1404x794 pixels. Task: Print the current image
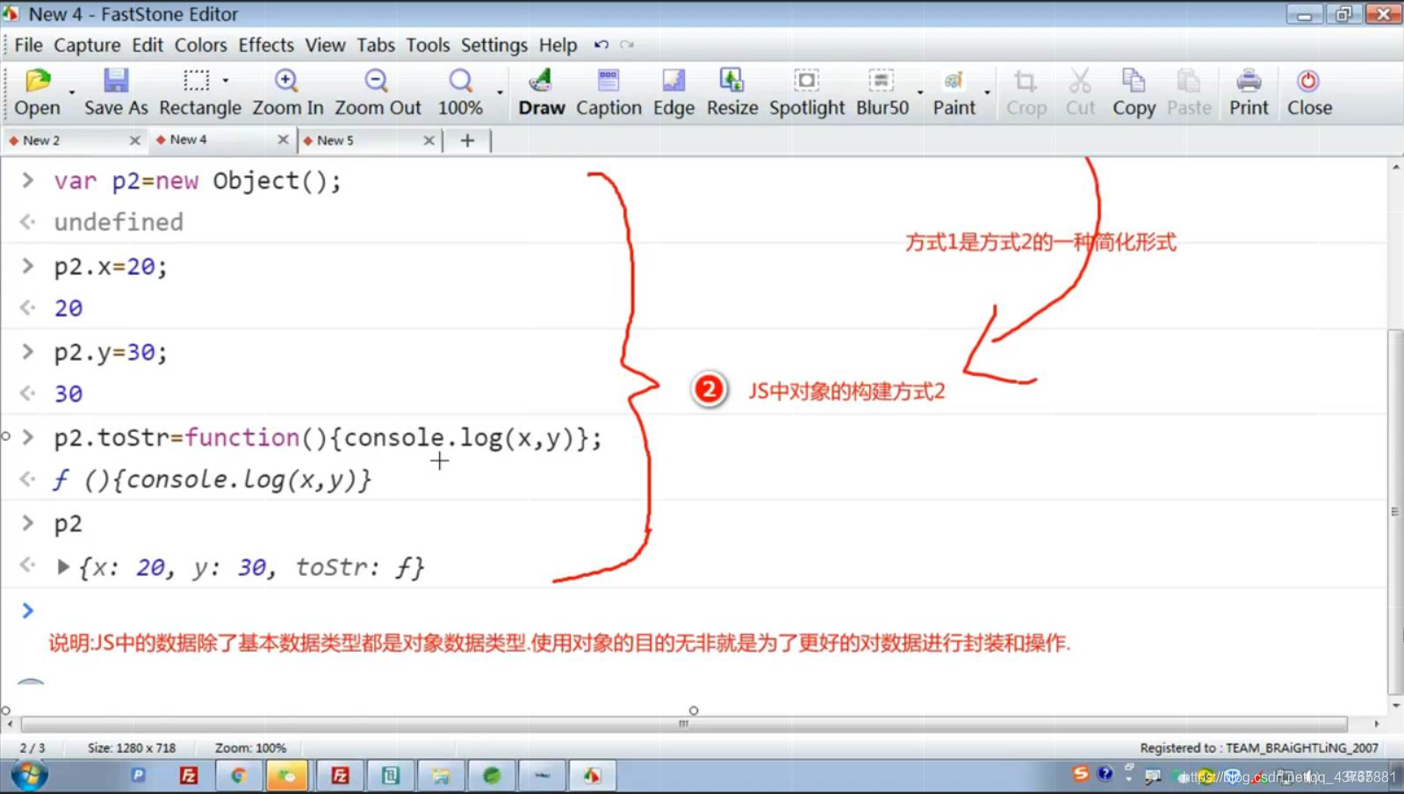[x=1249, y=92]
